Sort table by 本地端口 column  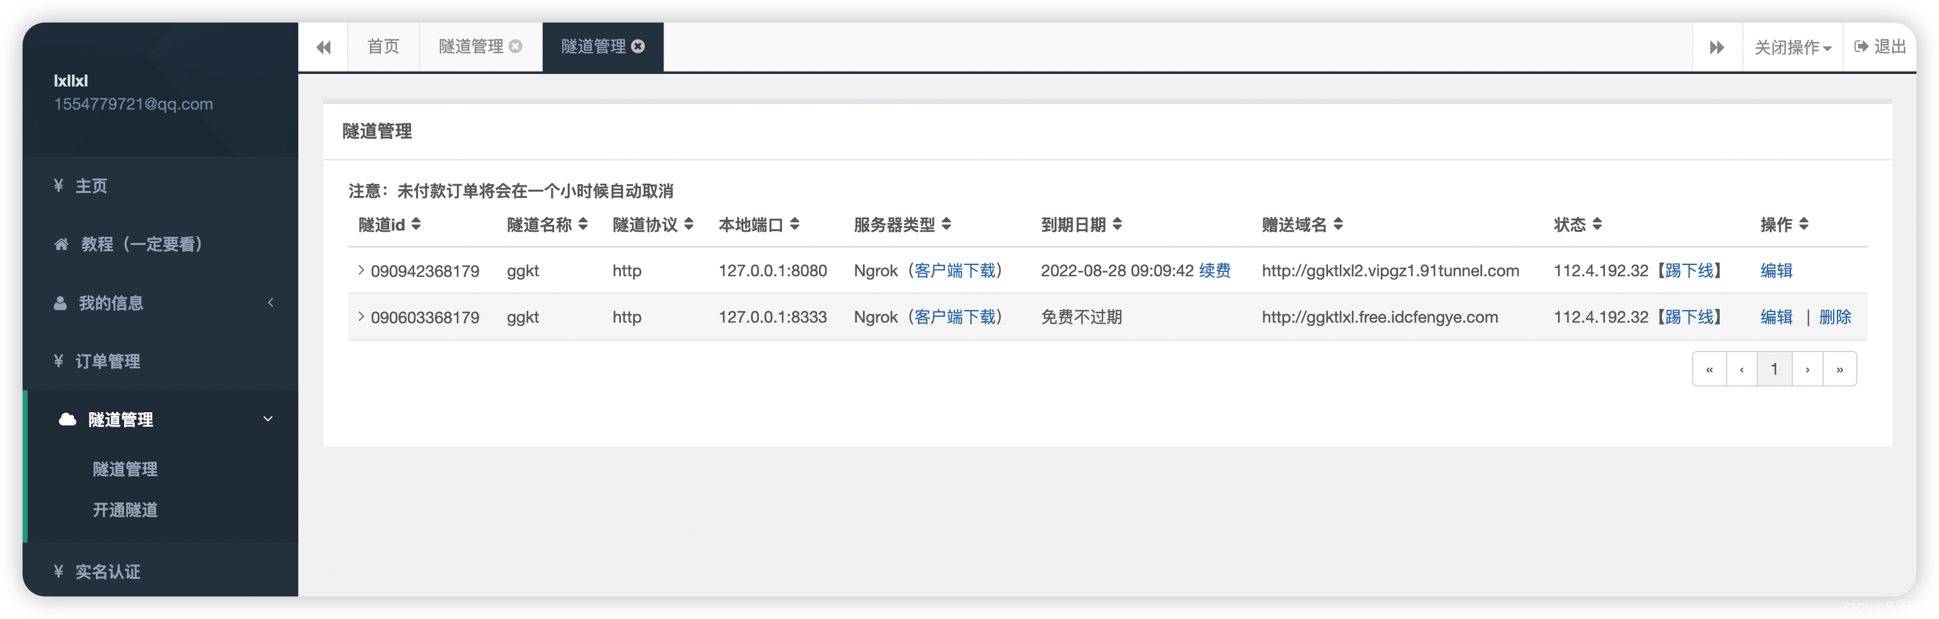coord(759,224)
